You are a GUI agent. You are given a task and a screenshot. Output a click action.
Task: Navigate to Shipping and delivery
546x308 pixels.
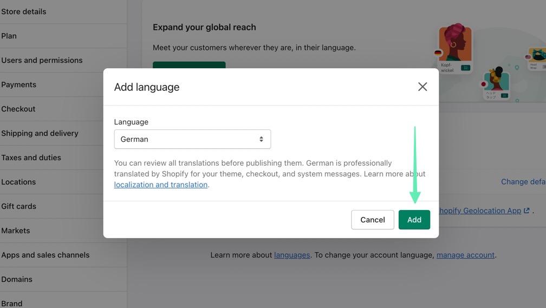point(40,133)
